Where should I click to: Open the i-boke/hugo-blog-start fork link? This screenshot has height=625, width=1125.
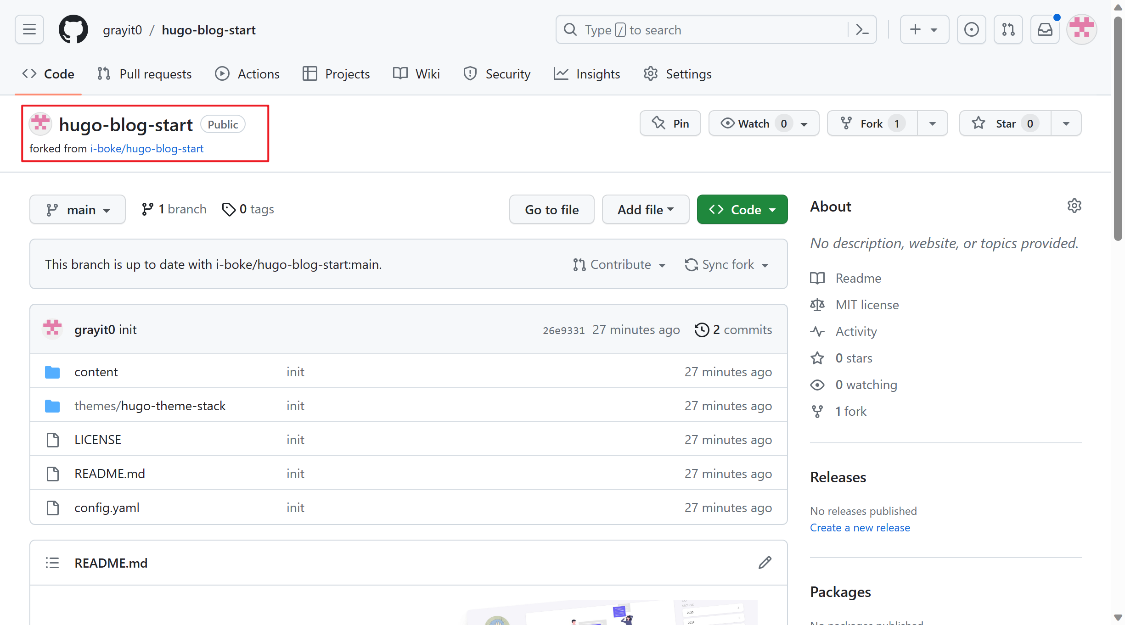tap(146, 148)
